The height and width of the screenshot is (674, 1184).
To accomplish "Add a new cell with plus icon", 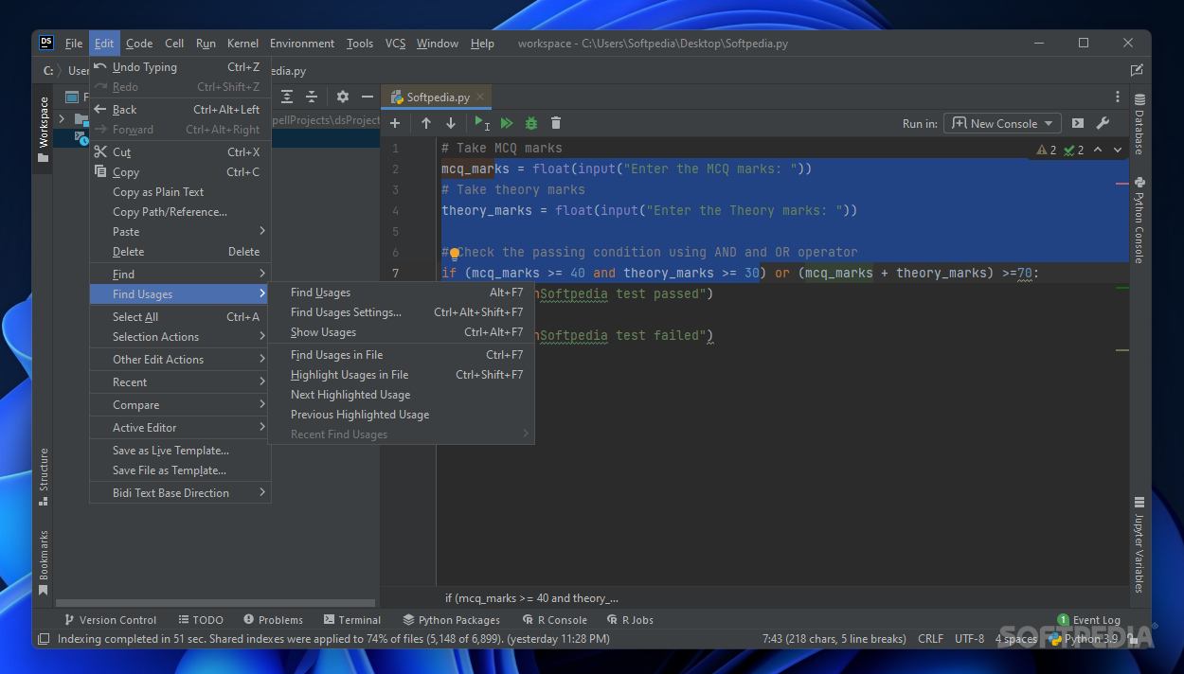I will click(395, 124).
